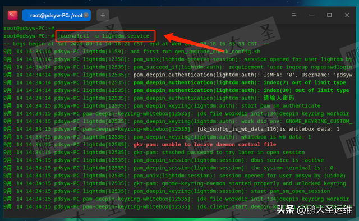Click the "Logs begin at Sat" line
This screenshot has width=359, height=221.
click(137, 44)
